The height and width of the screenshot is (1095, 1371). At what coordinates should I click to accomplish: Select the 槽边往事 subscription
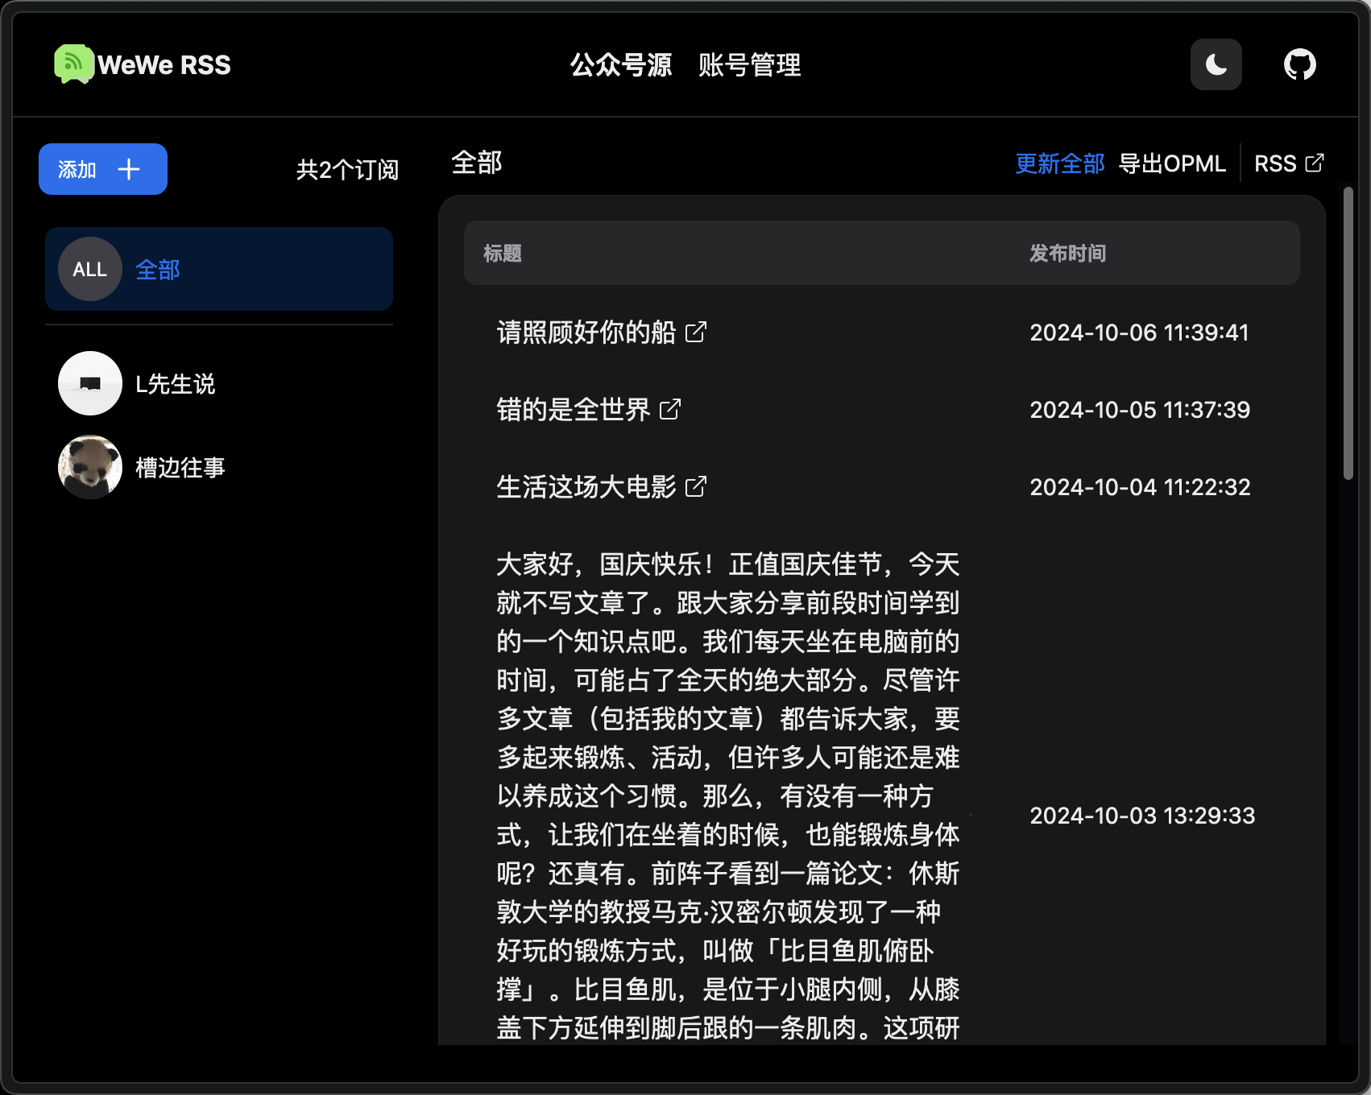[x=219, y=467]
